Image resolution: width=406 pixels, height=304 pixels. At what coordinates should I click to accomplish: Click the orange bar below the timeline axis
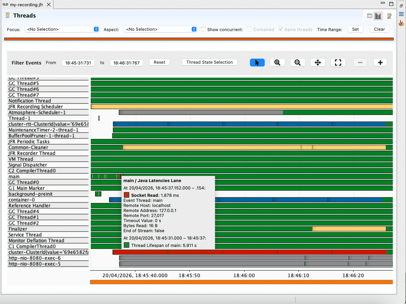click(x=241, y=282)
